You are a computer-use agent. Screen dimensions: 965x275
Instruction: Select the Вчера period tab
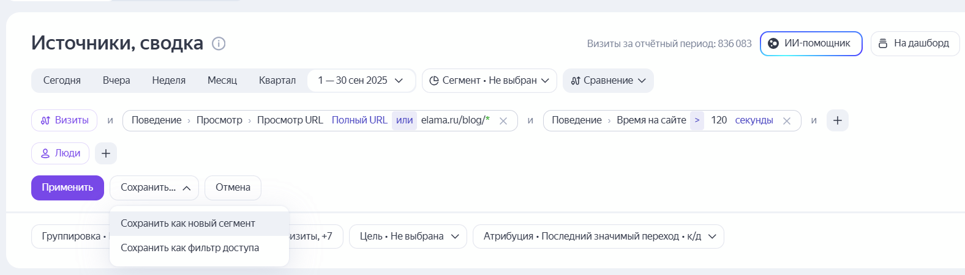coord(116,81)
